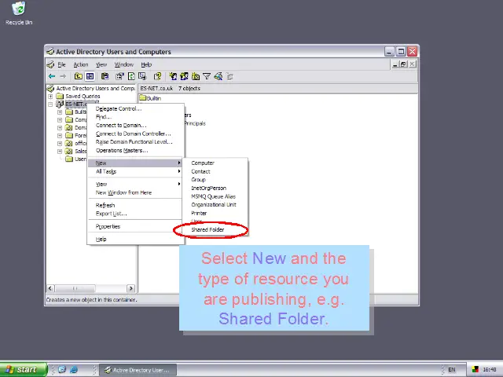Click the Export List toolbar icon

[x=142, y=76]
